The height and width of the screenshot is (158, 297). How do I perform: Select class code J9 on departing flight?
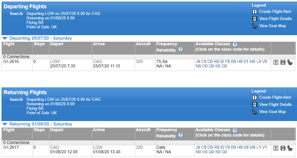point(198,61)
